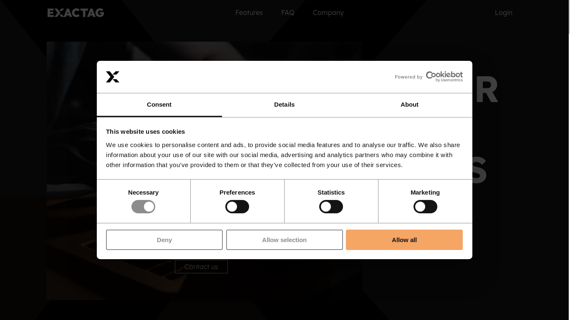Viewport: 570px width, 320px height.
Task: Click the Exactag logo in the header
Action: 76,13
